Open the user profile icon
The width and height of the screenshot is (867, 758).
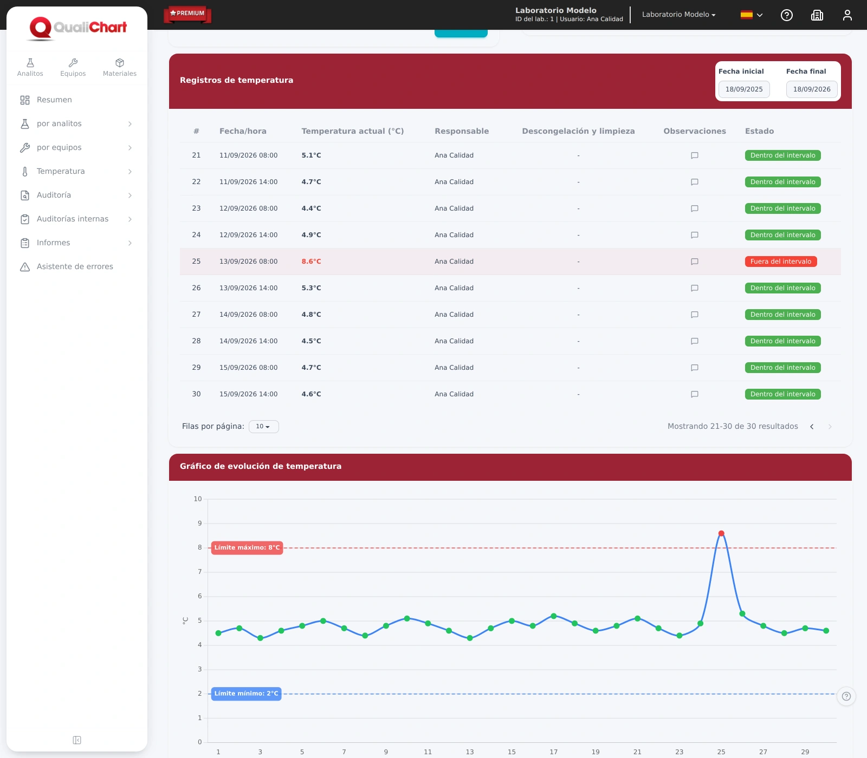pos(847,15)
